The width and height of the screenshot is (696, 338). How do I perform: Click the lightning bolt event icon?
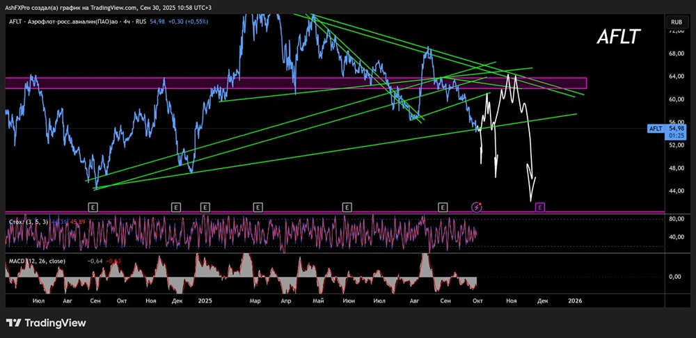tap(477, 207)
